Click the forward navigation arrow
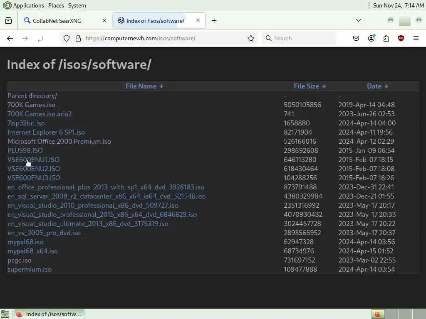This screenshot has height=319, width=426. point(25,38)
